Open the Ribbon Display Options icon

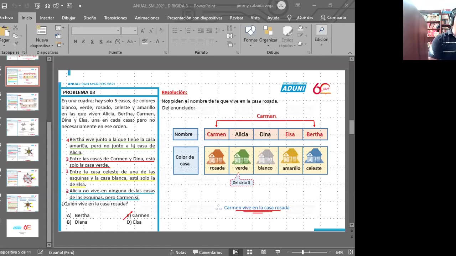tap(298, 6)
